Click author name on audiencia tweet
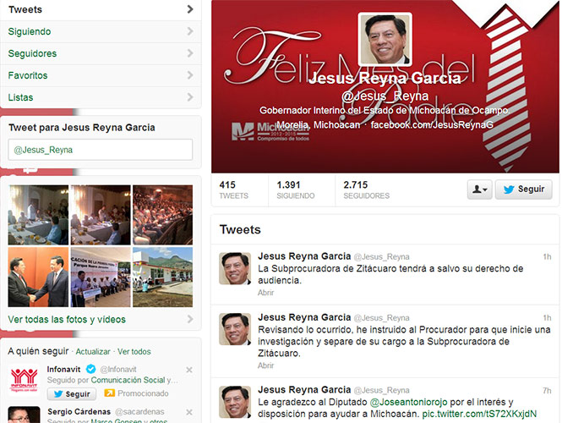This screenshot has height=423, width=562. coord(304,256)
